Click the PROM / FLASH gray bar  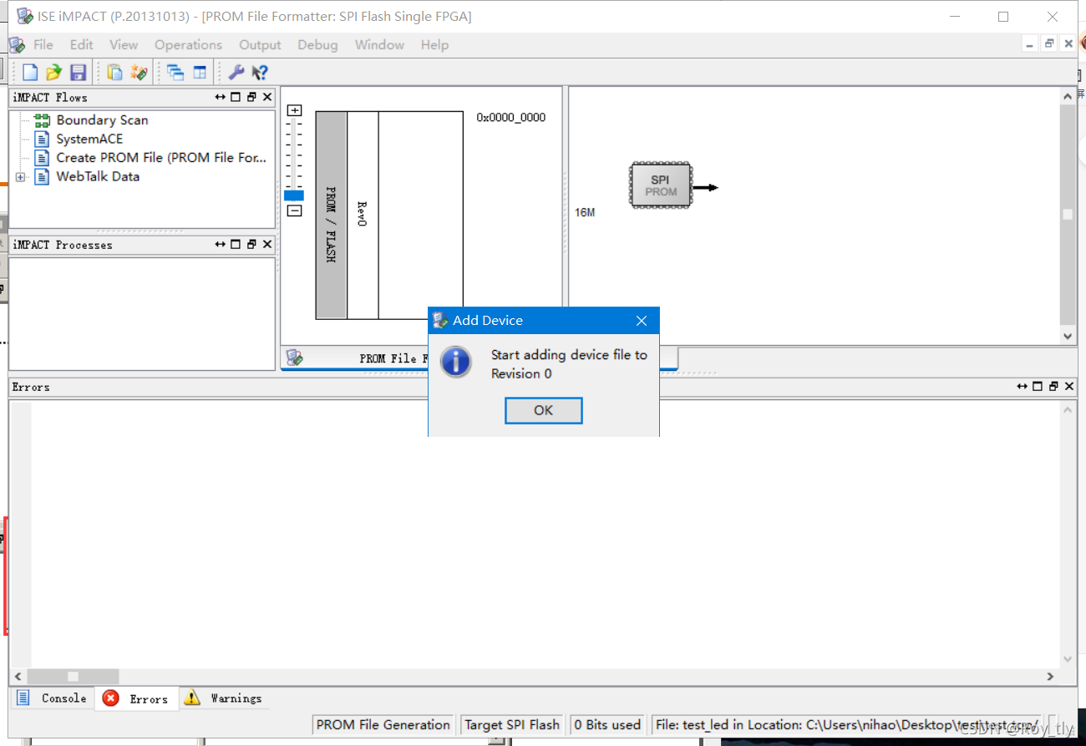pyautogui.click(x=331, y=216)
